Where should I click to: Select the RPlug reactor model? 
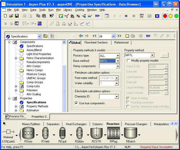pos(113,133)
